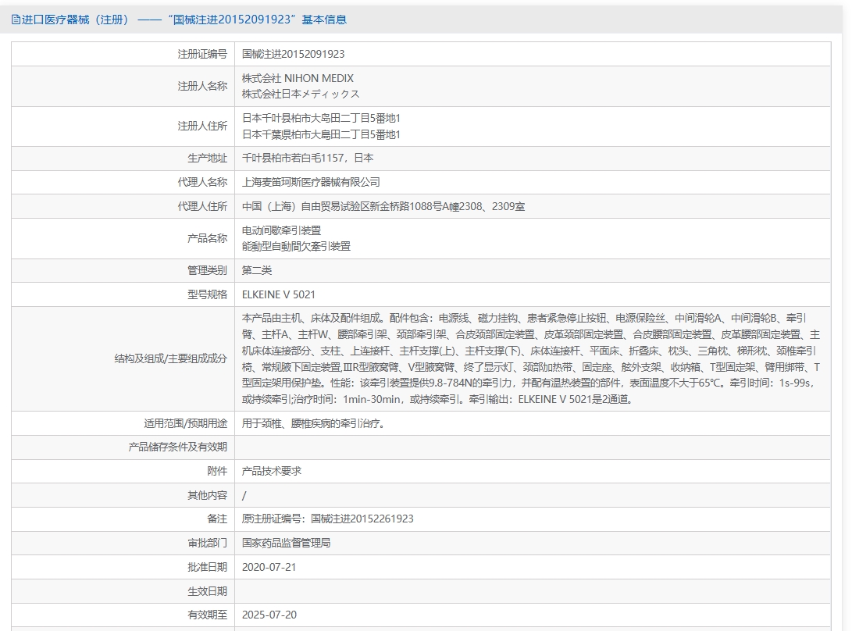
Task: Click the document icon beside the page title
Action: pos(15,20)
